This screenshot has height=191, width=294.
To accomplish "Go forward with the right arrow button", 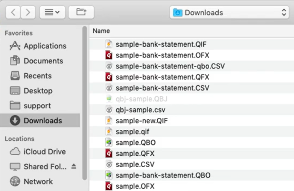I will pyautogui.click(x=28, y=12).
